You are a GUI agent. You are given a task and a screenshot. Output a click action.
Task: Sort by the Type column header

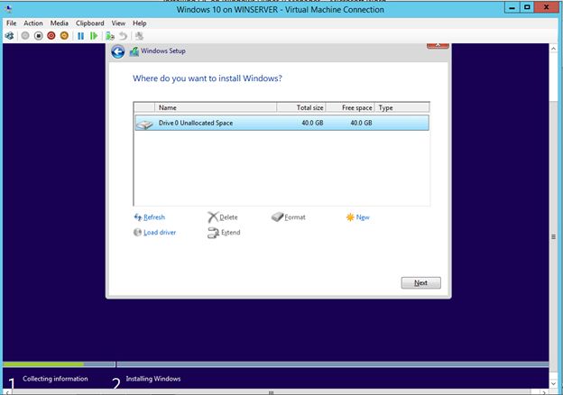point(401,107)
